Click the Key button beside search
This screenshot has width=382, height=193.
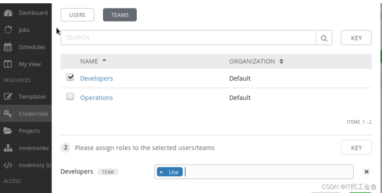tap(356, 38)
